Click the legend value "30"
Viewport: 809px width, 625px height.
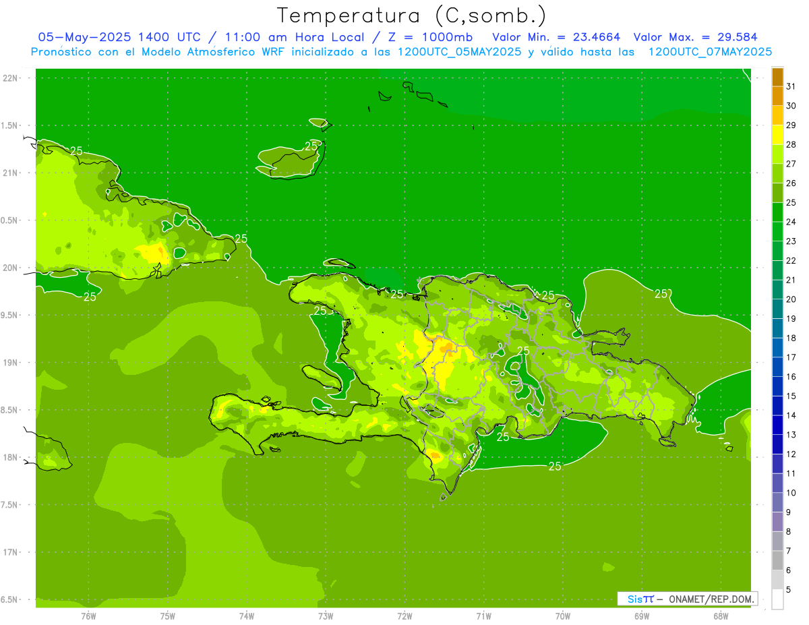(x=791, y=106)
